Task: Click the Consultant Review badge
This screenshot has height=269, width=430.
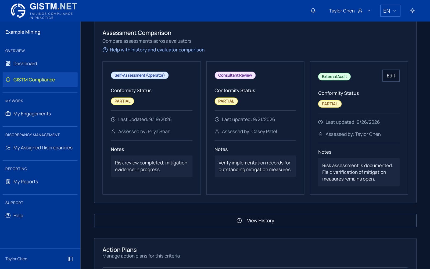Action: [235, 75]
